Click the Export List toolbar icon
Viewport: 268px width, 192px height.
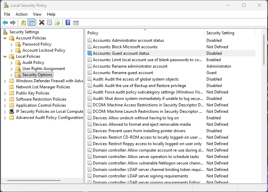(x=57, y=23)
